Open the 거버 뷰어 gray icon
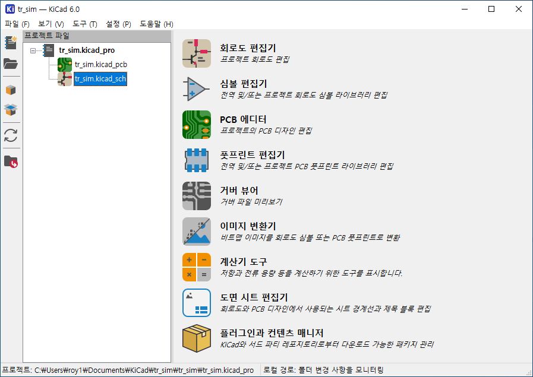The image size is (533, 377). [x=197, y=196]
